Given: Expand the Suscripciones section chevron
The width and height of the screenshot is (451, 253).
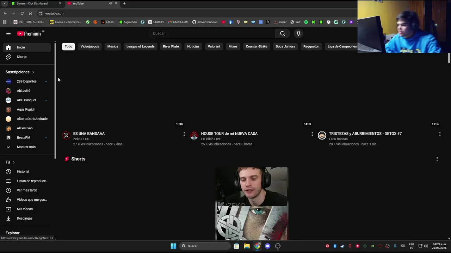Looking at the screenshot, I should [x=33, y=72].
